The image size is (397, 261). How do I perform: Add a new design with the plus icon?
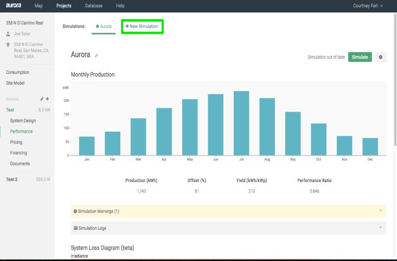point(48,99)
